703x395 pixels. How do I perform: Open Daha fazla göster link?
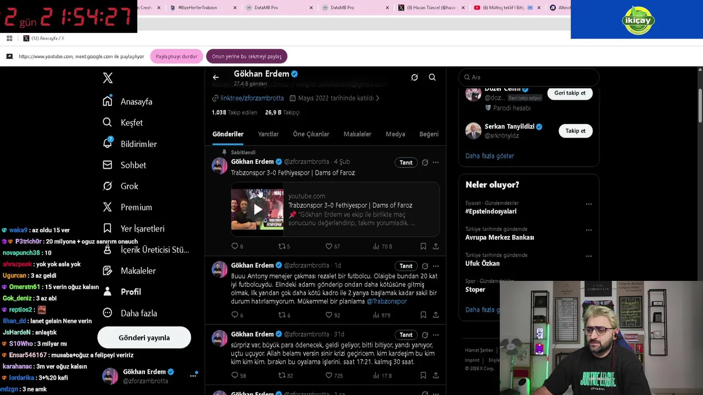coord(490,156)
